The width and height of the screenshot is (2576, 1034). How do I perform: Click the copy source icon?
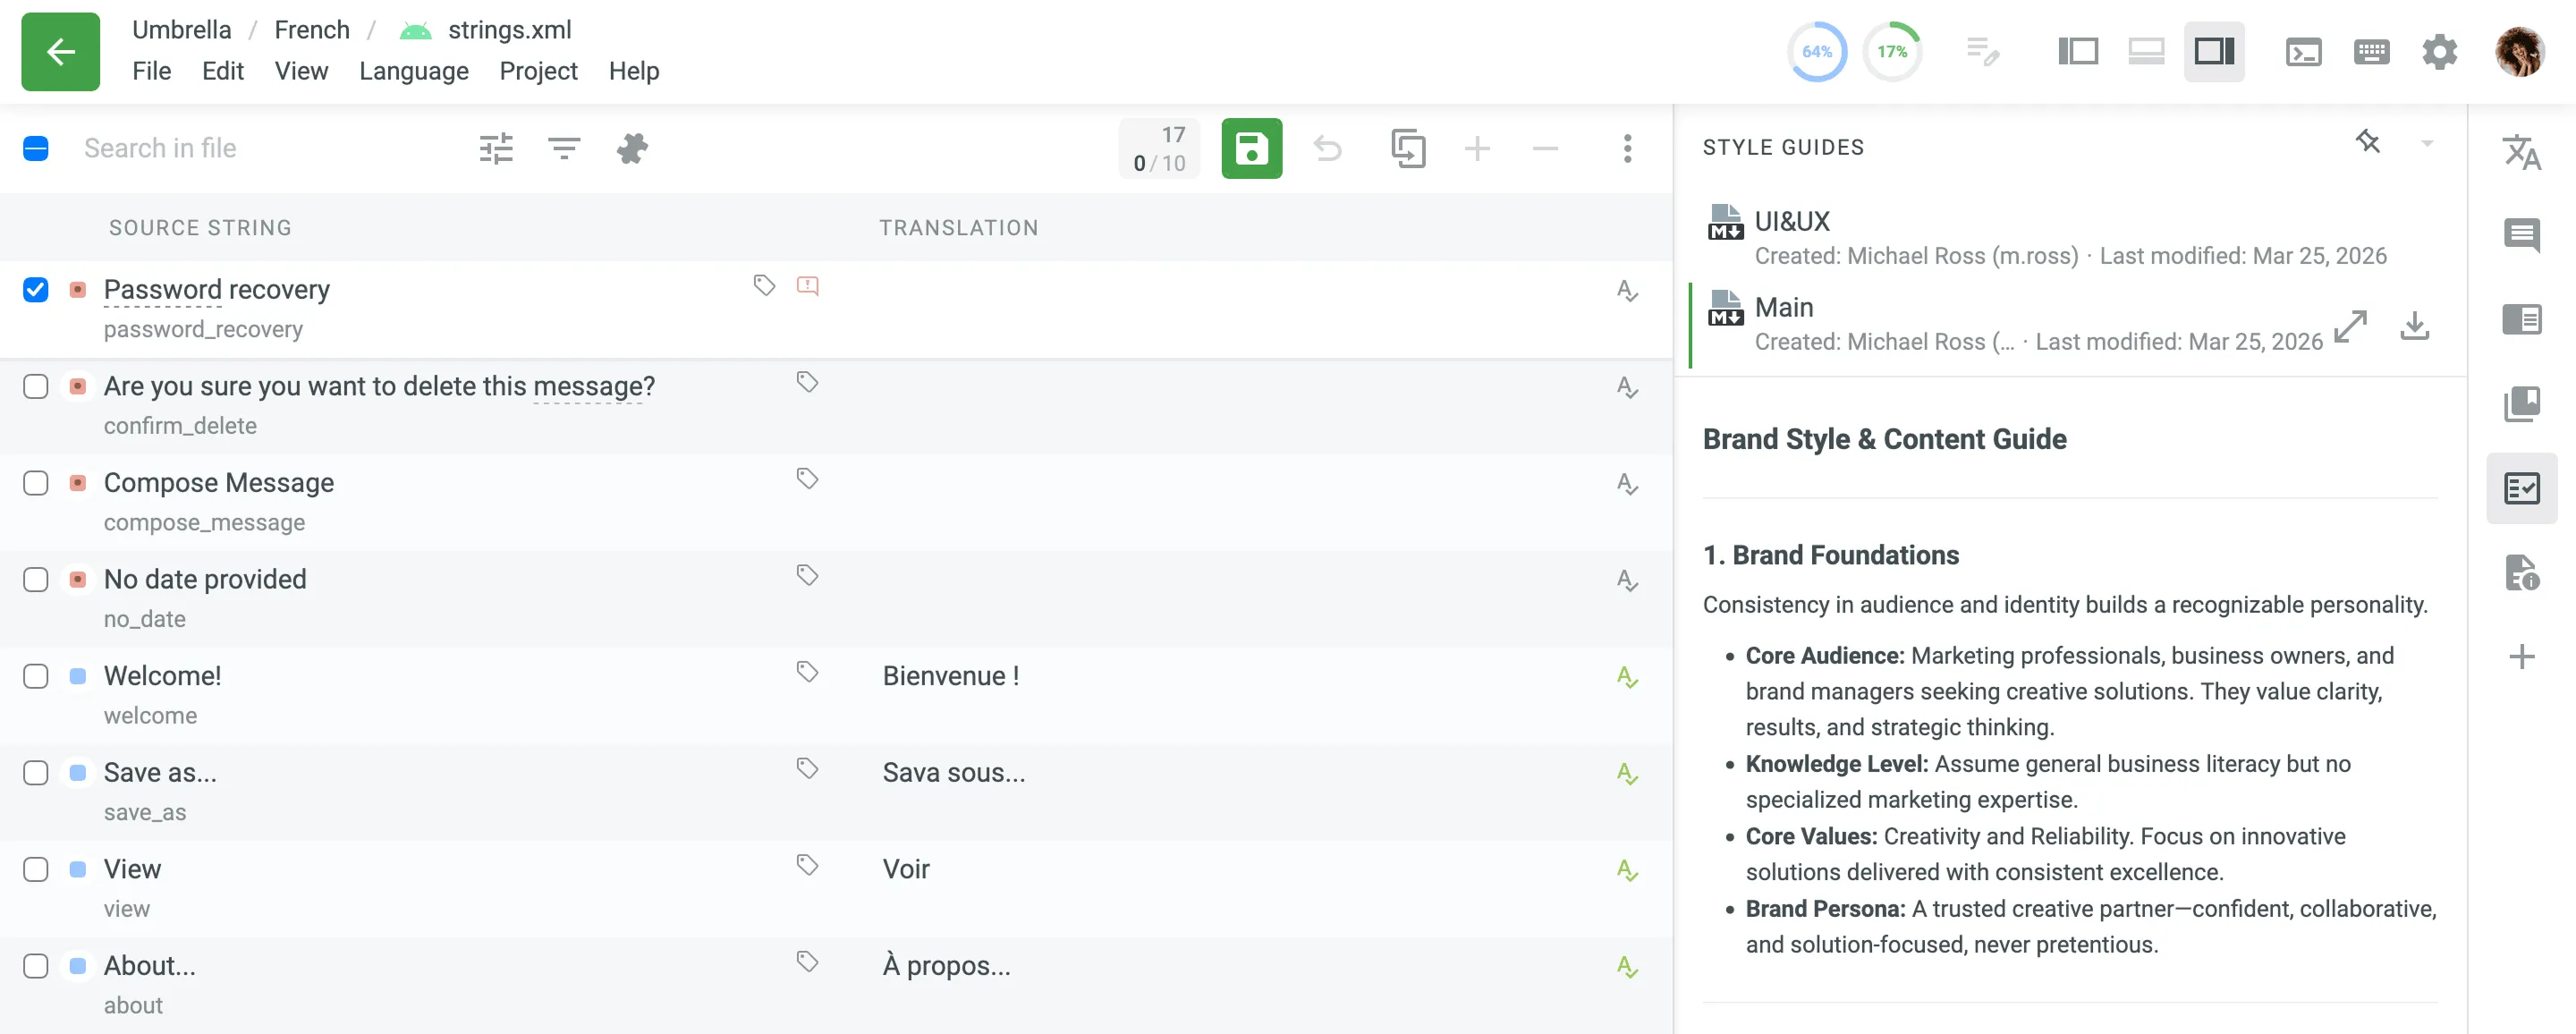1408,149
